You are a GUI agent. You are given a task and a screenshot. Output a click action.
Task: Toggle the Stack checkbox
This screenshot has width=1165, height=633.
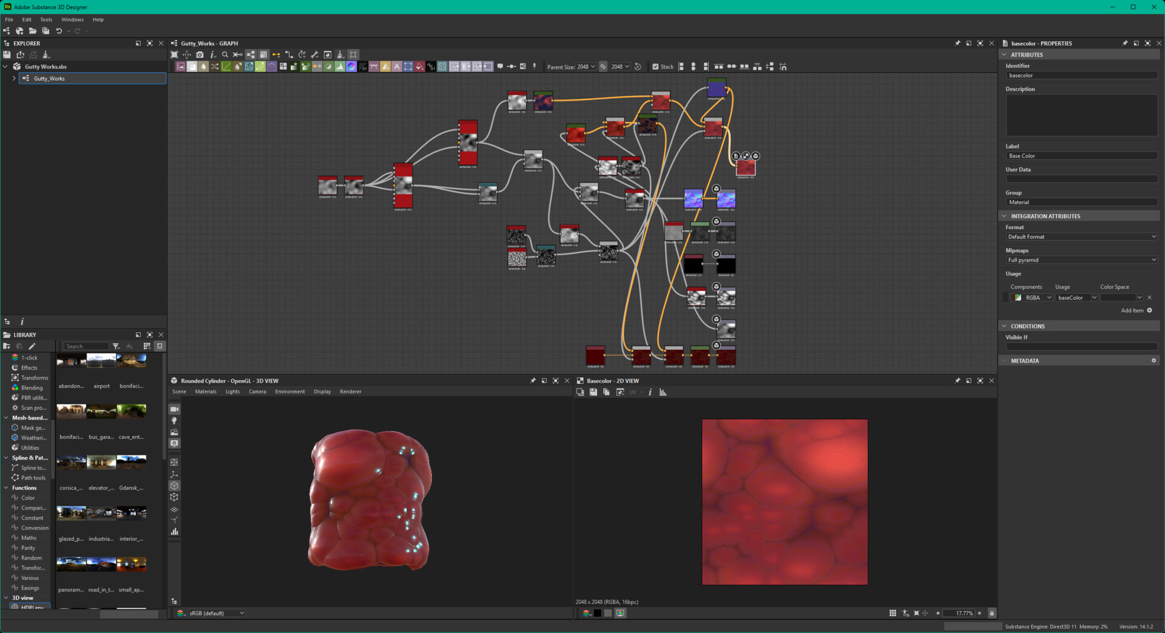point(655,67)
